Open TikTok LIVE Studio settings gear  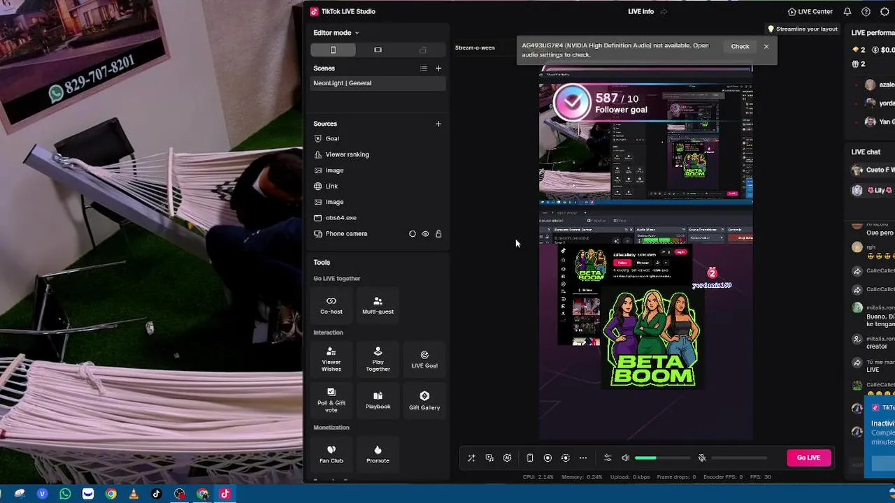tap(885, 11)
